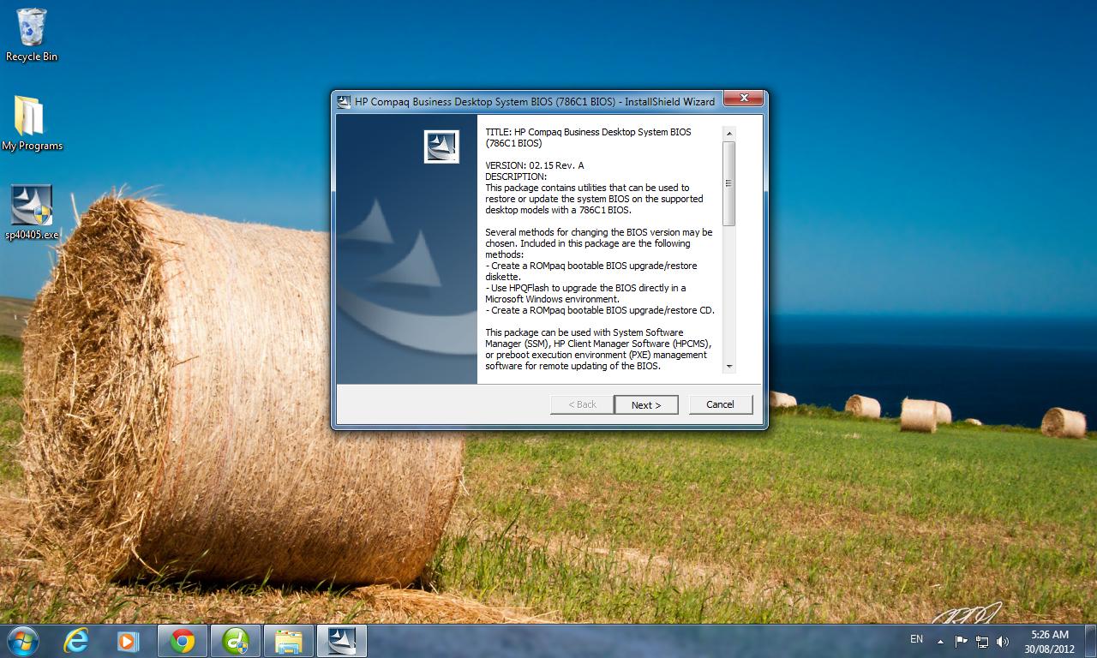Click the 'DESCRIPTION:' label text
The height and width of the screenshot is (658, 1097).
tap(516, 176)
